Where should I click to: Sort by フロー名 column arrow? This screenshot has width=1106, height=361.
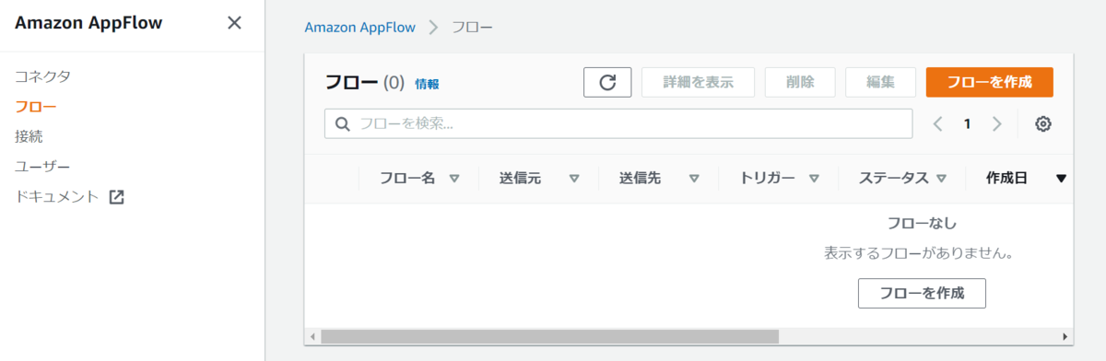(454, 179)
